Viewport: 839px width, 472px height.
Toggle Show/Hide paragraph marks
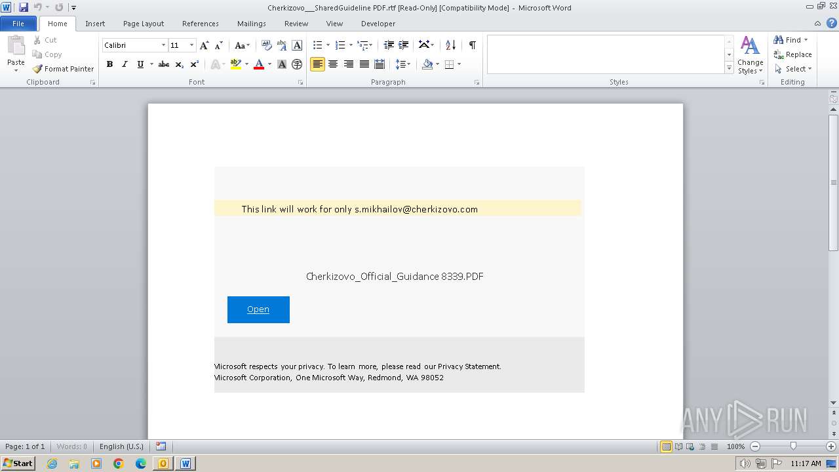pyautogui.click(x=472, y=45)
